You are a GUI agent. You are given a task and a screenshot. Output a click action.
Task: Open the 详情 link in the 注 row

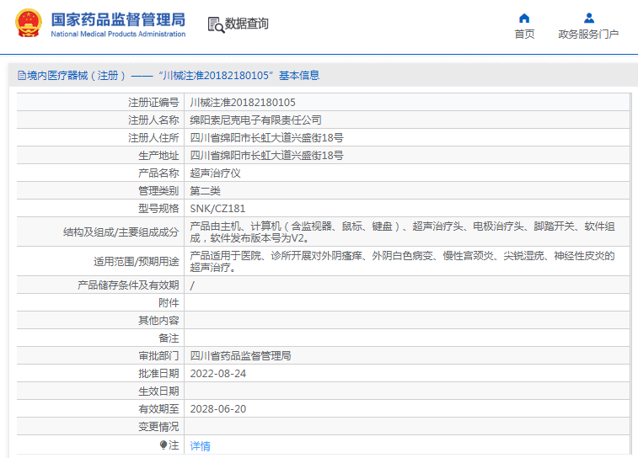(x=200, y=445)
